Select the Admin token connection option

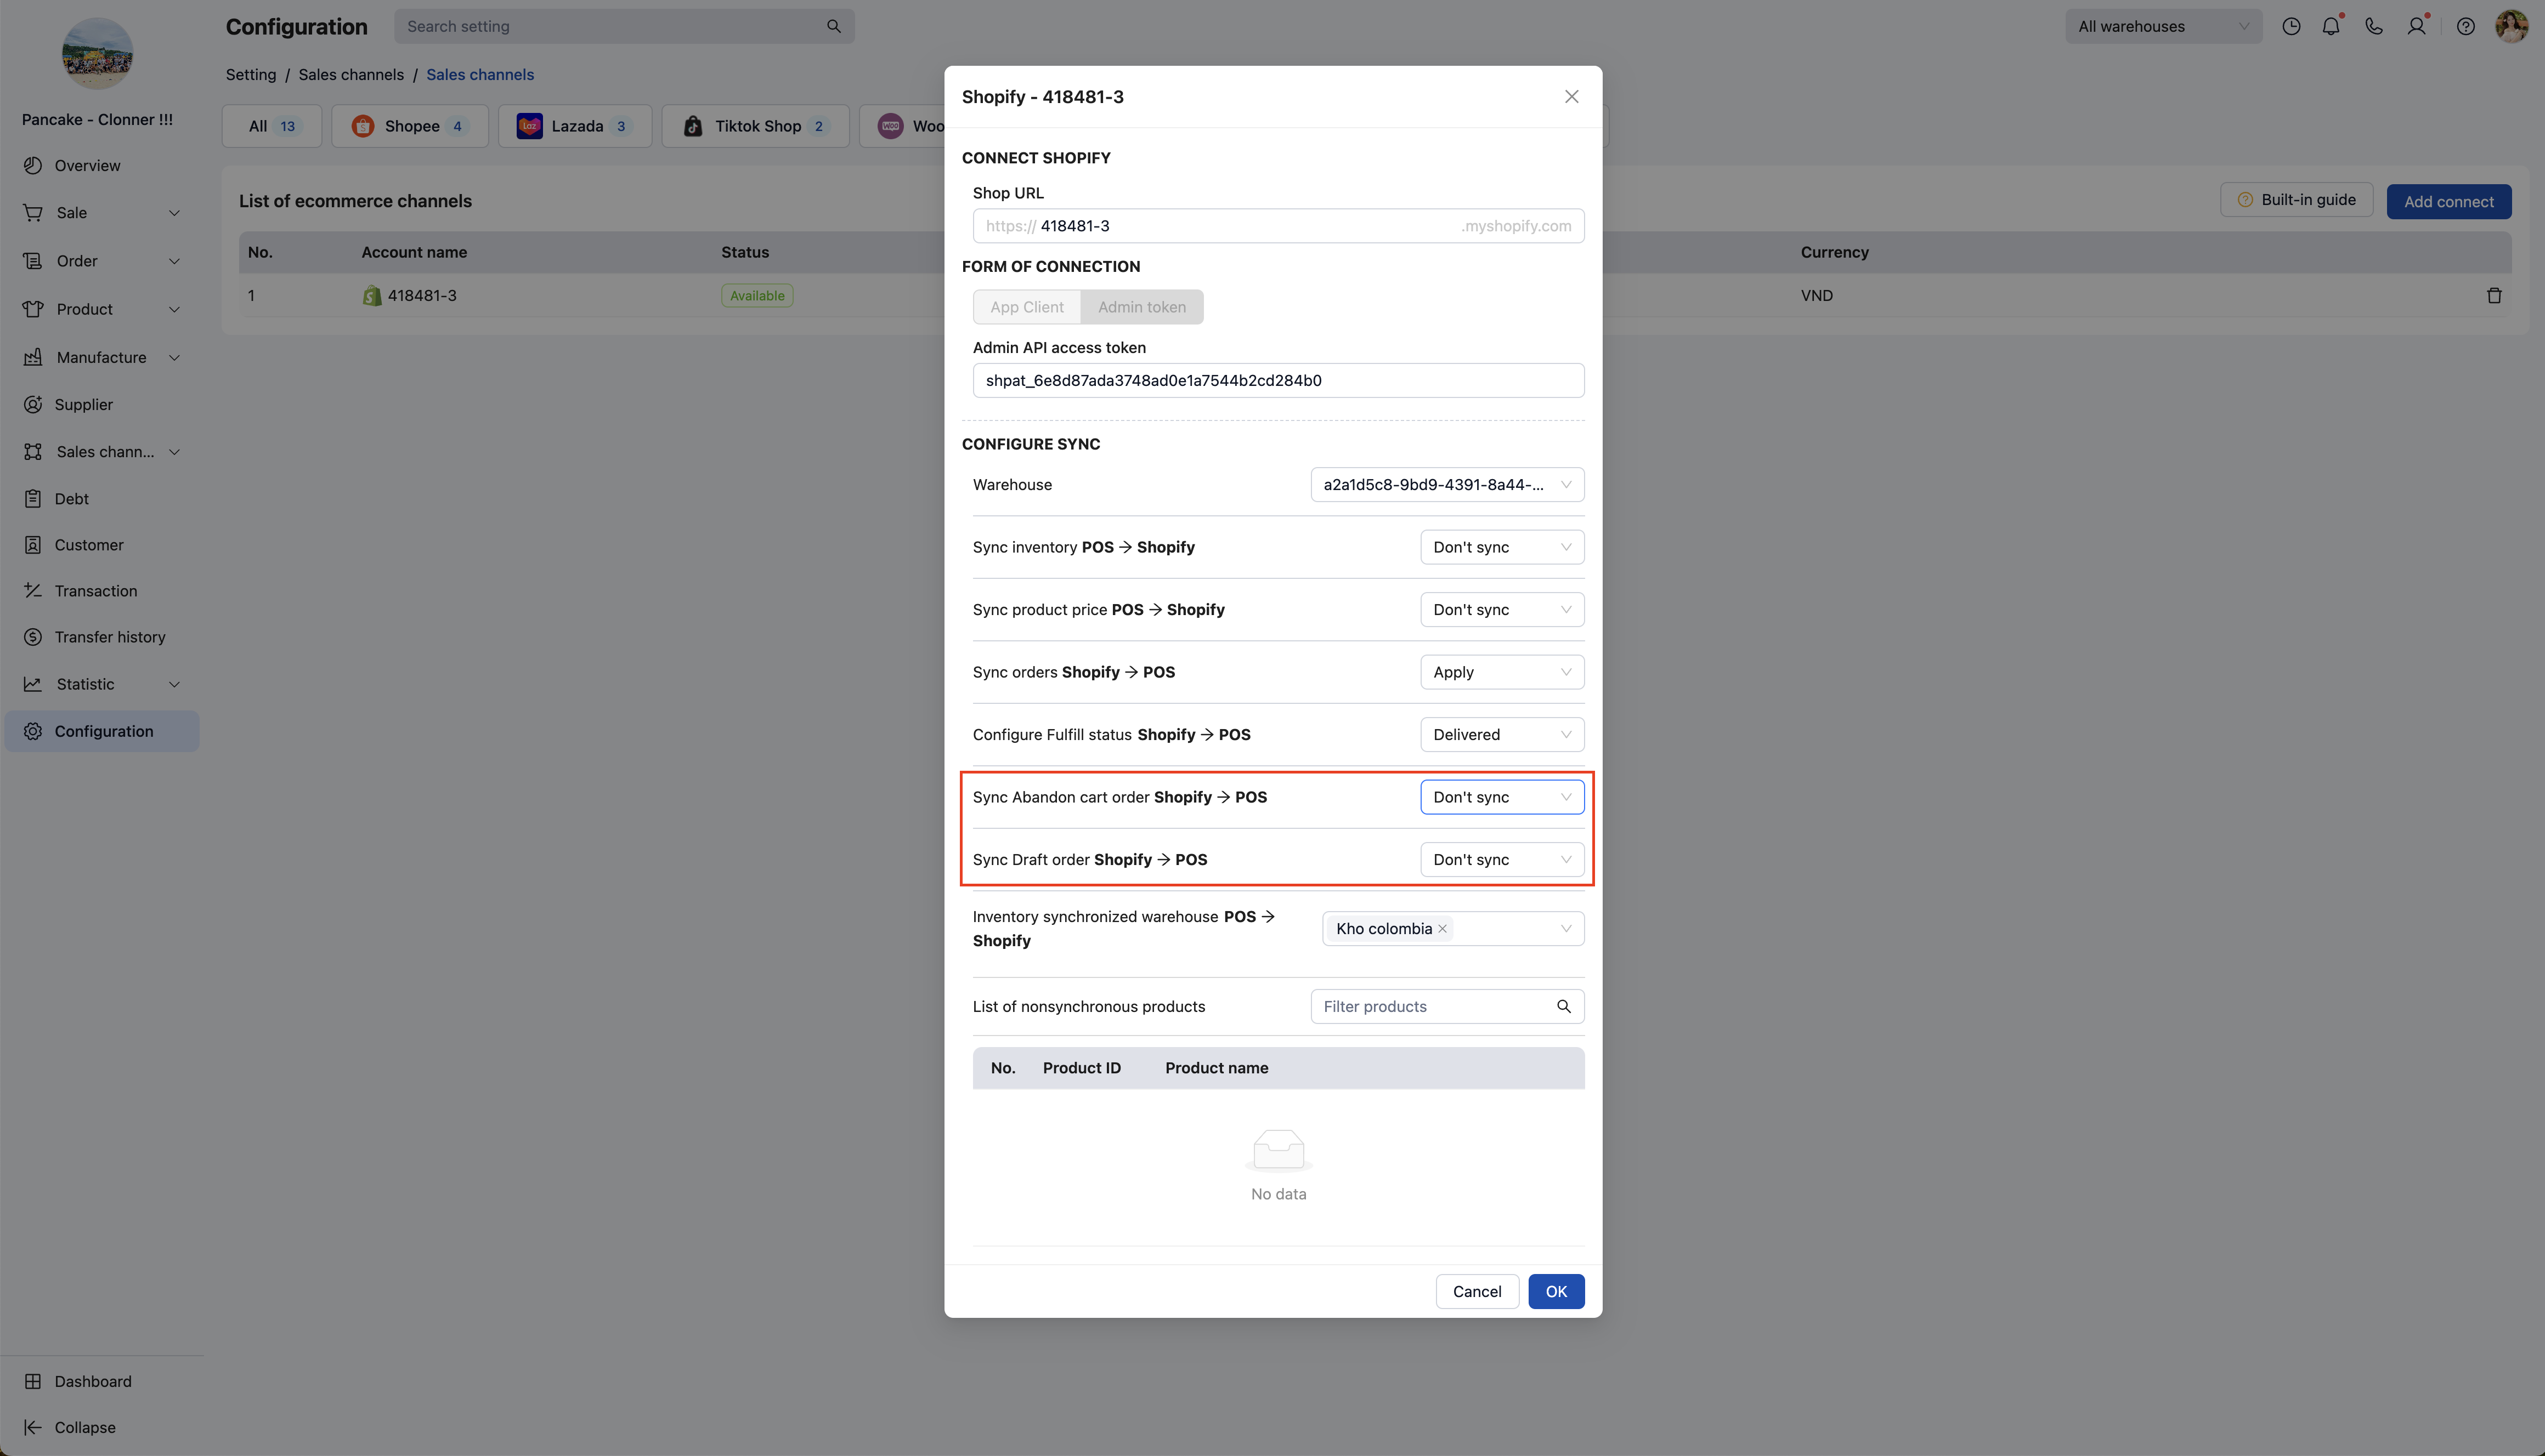point(1141,307)
